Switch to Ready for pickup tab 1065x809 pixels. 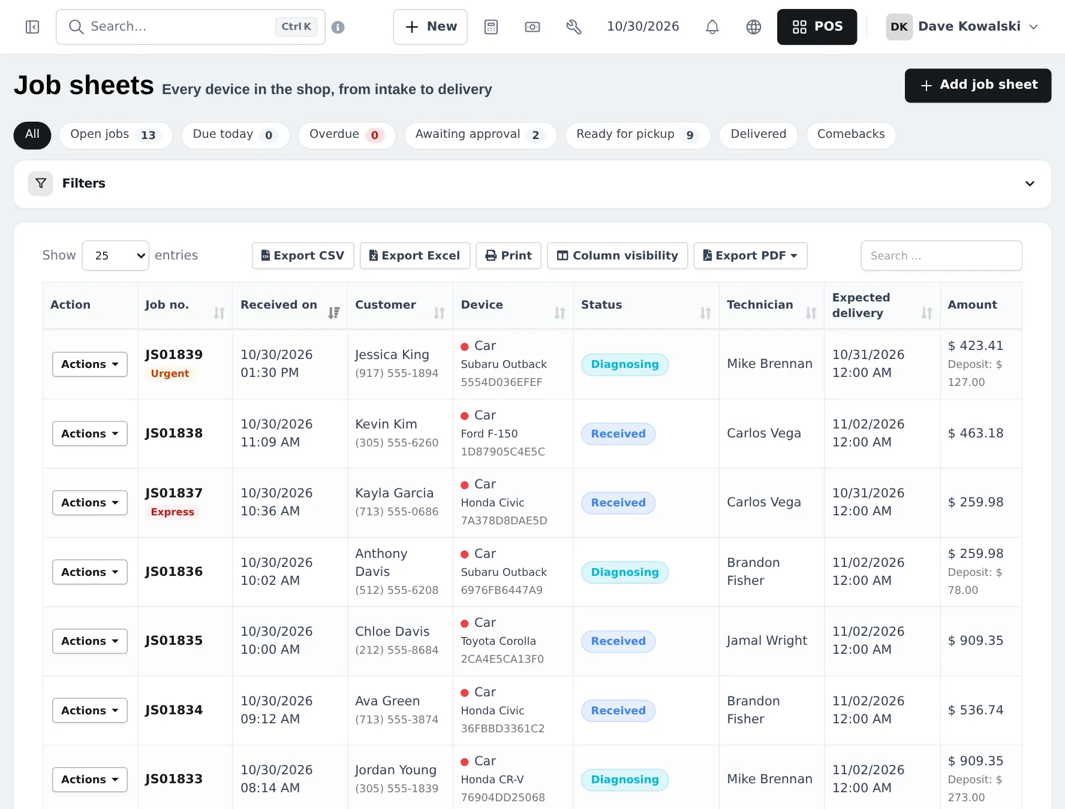coord(638,135)
